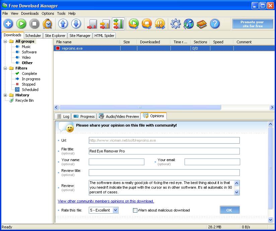
Task: Start the download with the green play icon
Action: tap(21, 24)
